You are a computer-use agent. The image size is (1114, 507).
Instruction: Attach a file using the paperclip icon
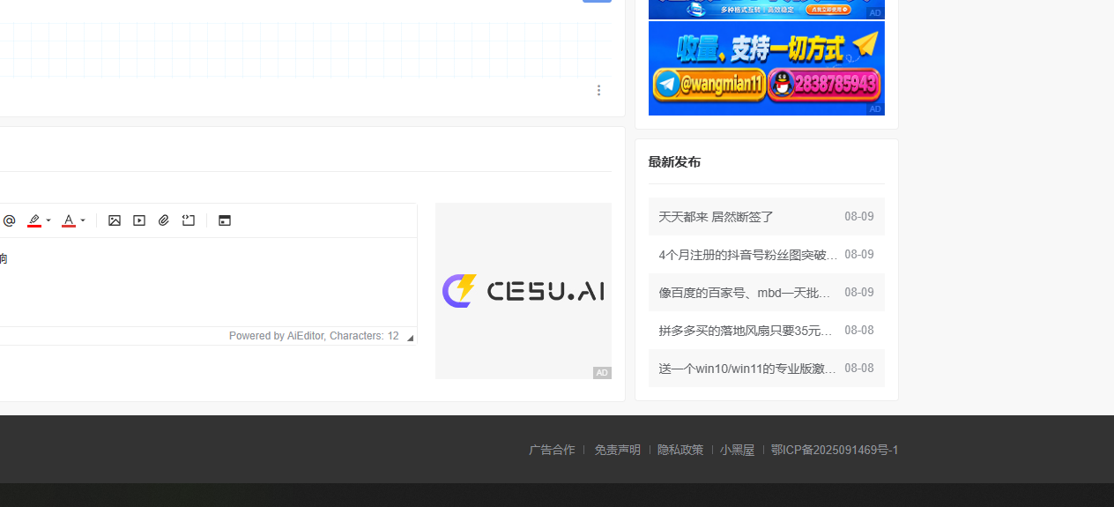[164, 220]
